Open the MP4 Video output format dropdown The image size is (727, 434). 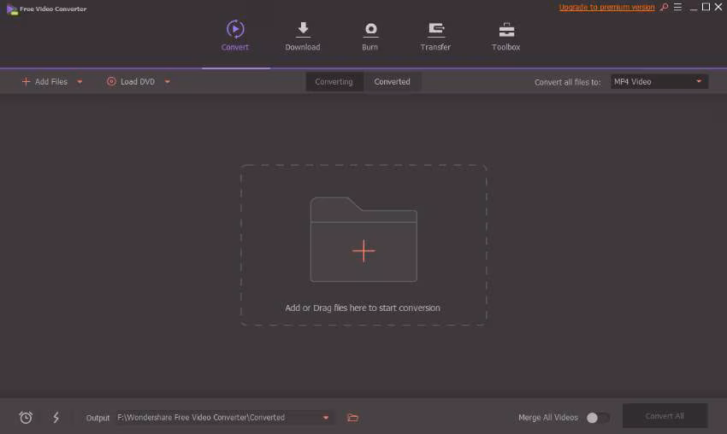[x=659, y=81]
